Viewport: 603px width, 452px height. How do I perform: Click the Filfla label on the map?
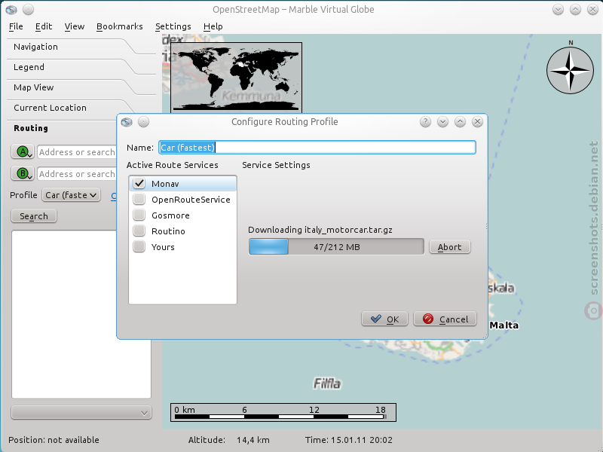(327, 383)
